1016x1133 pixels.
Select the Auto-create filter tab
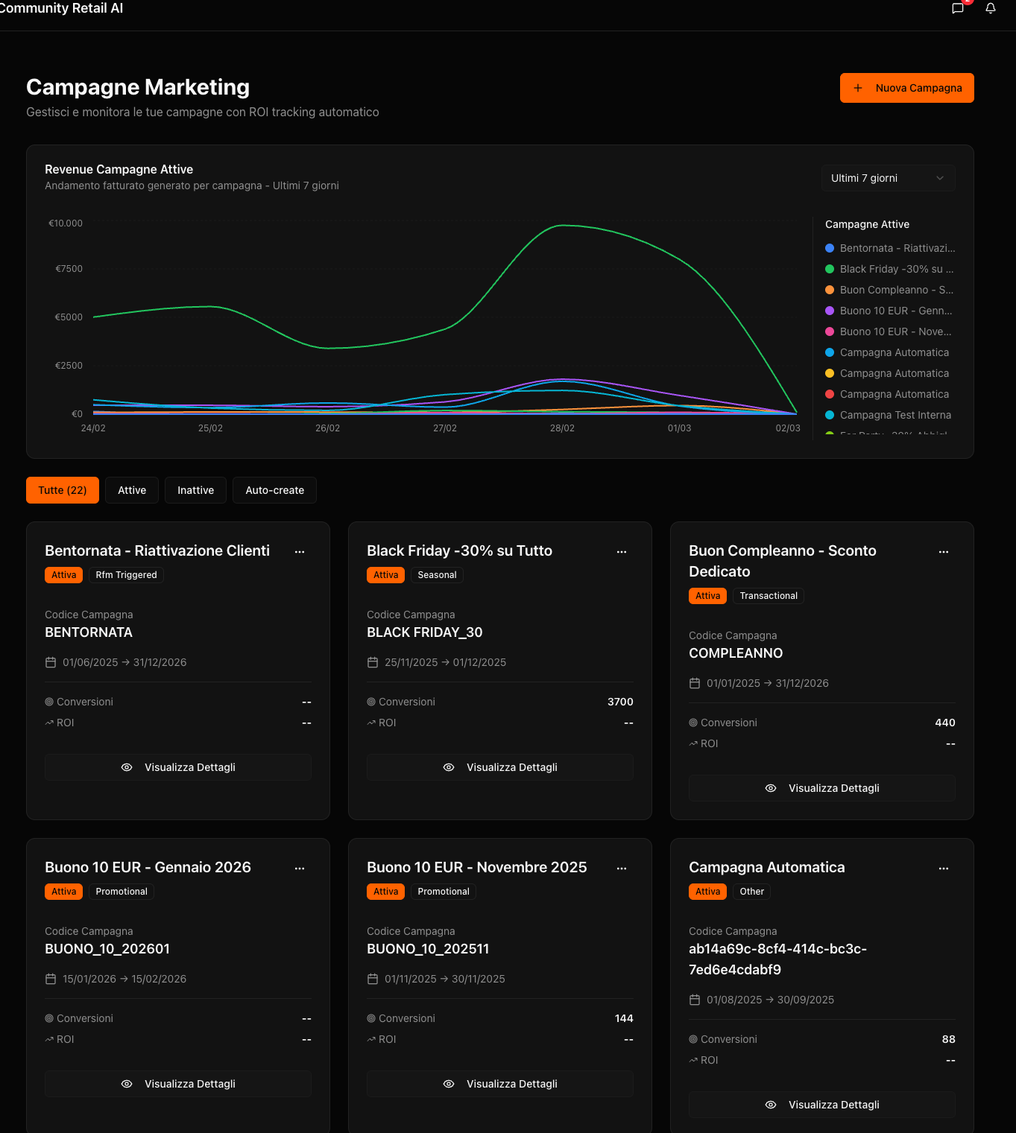tap(274, 490)
